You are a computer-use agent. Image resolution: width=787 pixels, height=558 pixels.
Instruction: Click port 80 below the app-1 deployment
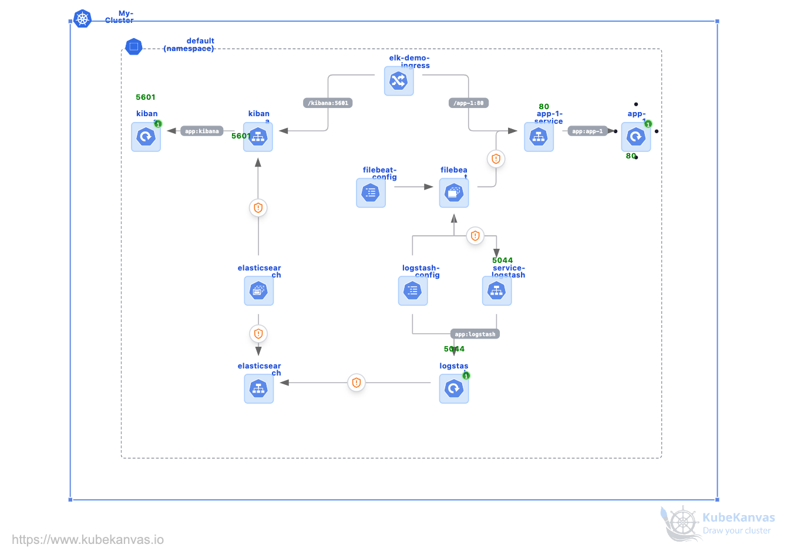click(631, 156)
